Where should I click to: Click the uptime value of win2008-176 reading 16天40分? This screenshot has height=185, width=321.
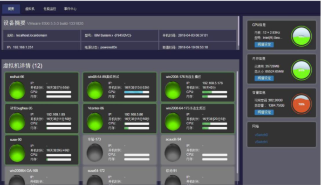pos(209,88)
